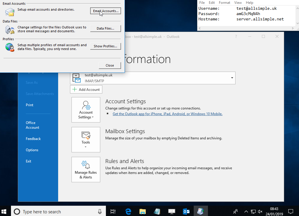Open the Get the Outlook app link
This screenshot has width=299, height=216.
pyautogui.click(x=167, y=114)
